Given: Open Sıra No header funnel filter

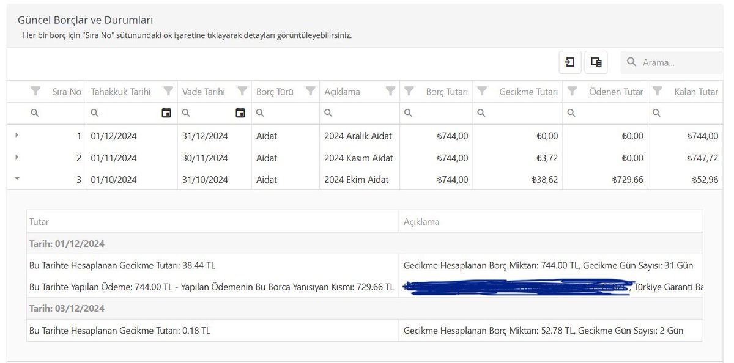Looking at the screenshot, I should (x=36, y=92).
